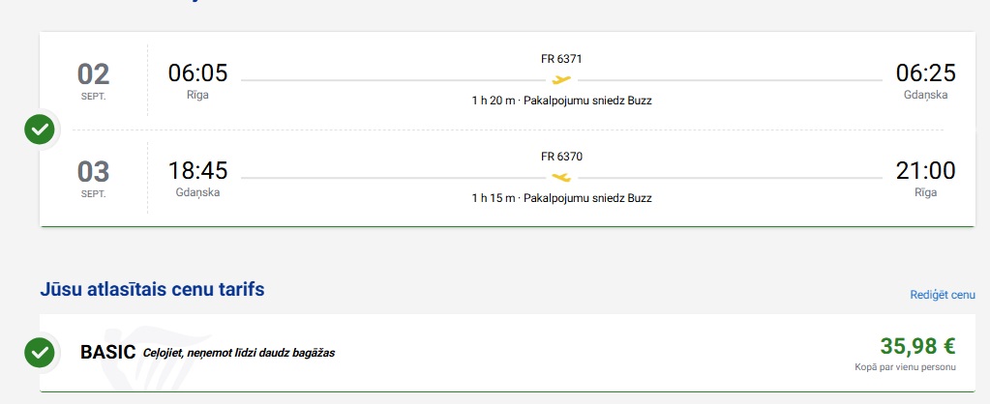Click the return yellow airplane icon
Image resolution: width=990 pixels, height=404 pixels.
tap(561, 177)
